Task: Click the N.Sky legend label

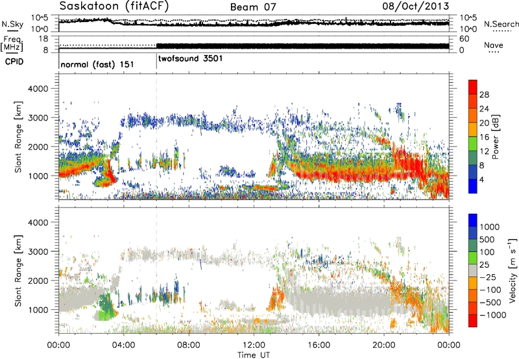Action: (x=12, y=24)
